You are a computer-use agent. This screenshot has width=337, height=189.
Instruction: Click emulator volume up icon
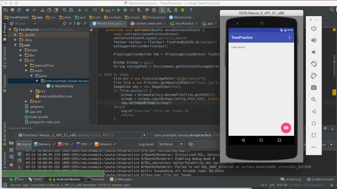pyautogui.click(x=314, y=40)
